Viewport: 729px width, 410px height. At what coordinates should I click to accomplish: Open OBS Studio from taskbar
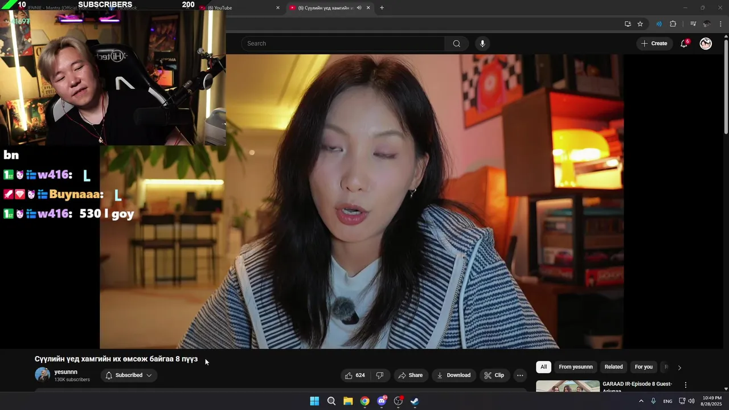398,401
